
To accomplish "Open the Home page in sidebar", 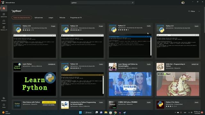I will 4,8.
